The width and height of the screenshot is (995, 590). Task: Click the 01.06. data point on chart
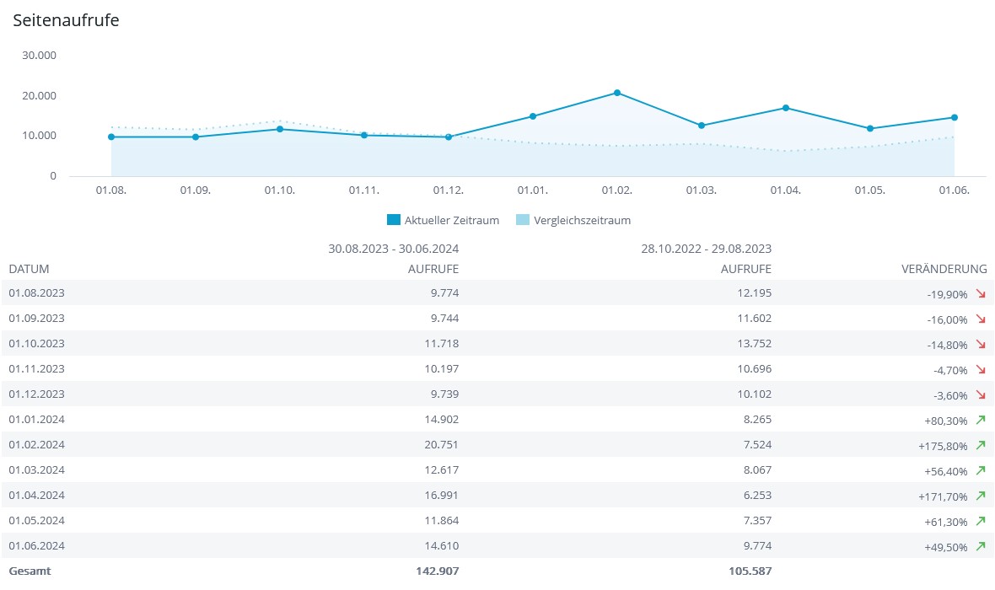coord(955,117)
